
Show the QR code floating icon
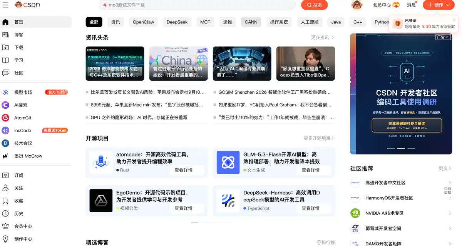pos(447,190)
